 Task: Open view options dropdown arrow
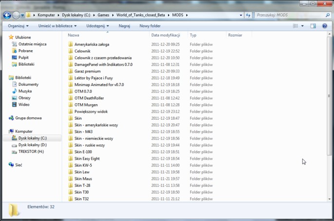point(302,26)
